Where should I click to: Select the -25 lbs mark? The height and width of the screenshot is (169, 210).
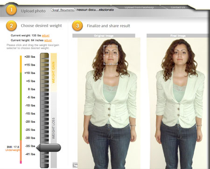pyautogui.click(x=30, y=130)
